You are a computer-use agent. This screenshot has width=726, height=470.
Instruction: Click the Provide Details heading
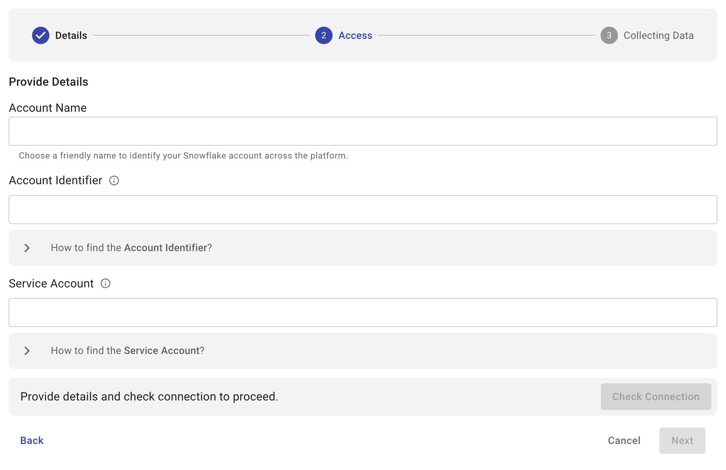[x=49, y=82]
